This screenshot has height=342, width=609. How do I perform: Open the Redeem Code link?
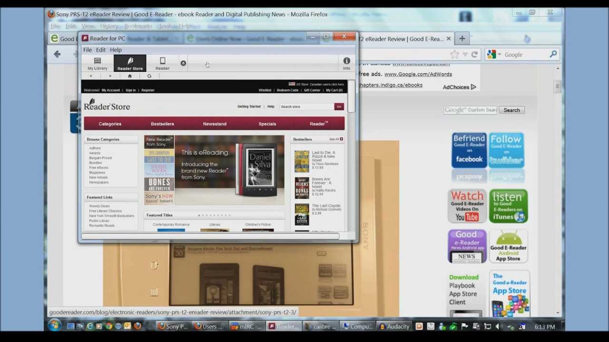(x=287, y=90)
